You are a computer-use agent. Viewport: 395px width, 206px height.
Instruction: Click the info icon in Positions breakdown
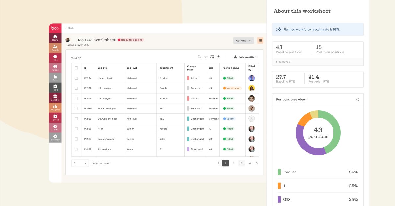(358, 100)
